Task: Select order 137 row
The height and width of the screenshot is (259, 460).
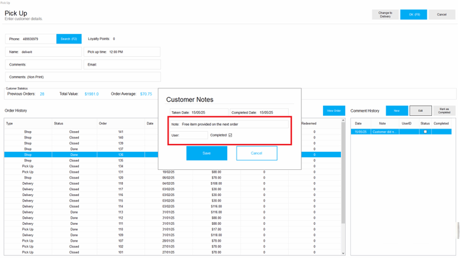Action: point(172,149)
